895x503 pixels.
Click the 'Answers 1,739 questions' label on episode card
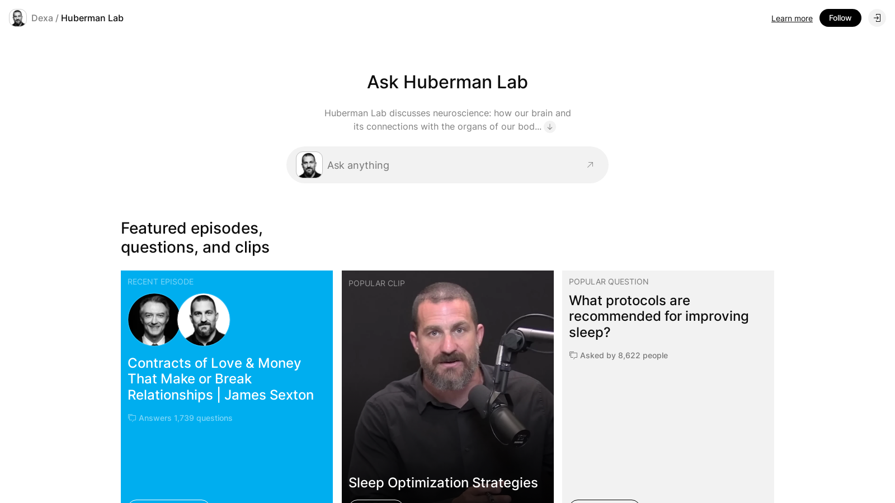(x=185, y=417)
